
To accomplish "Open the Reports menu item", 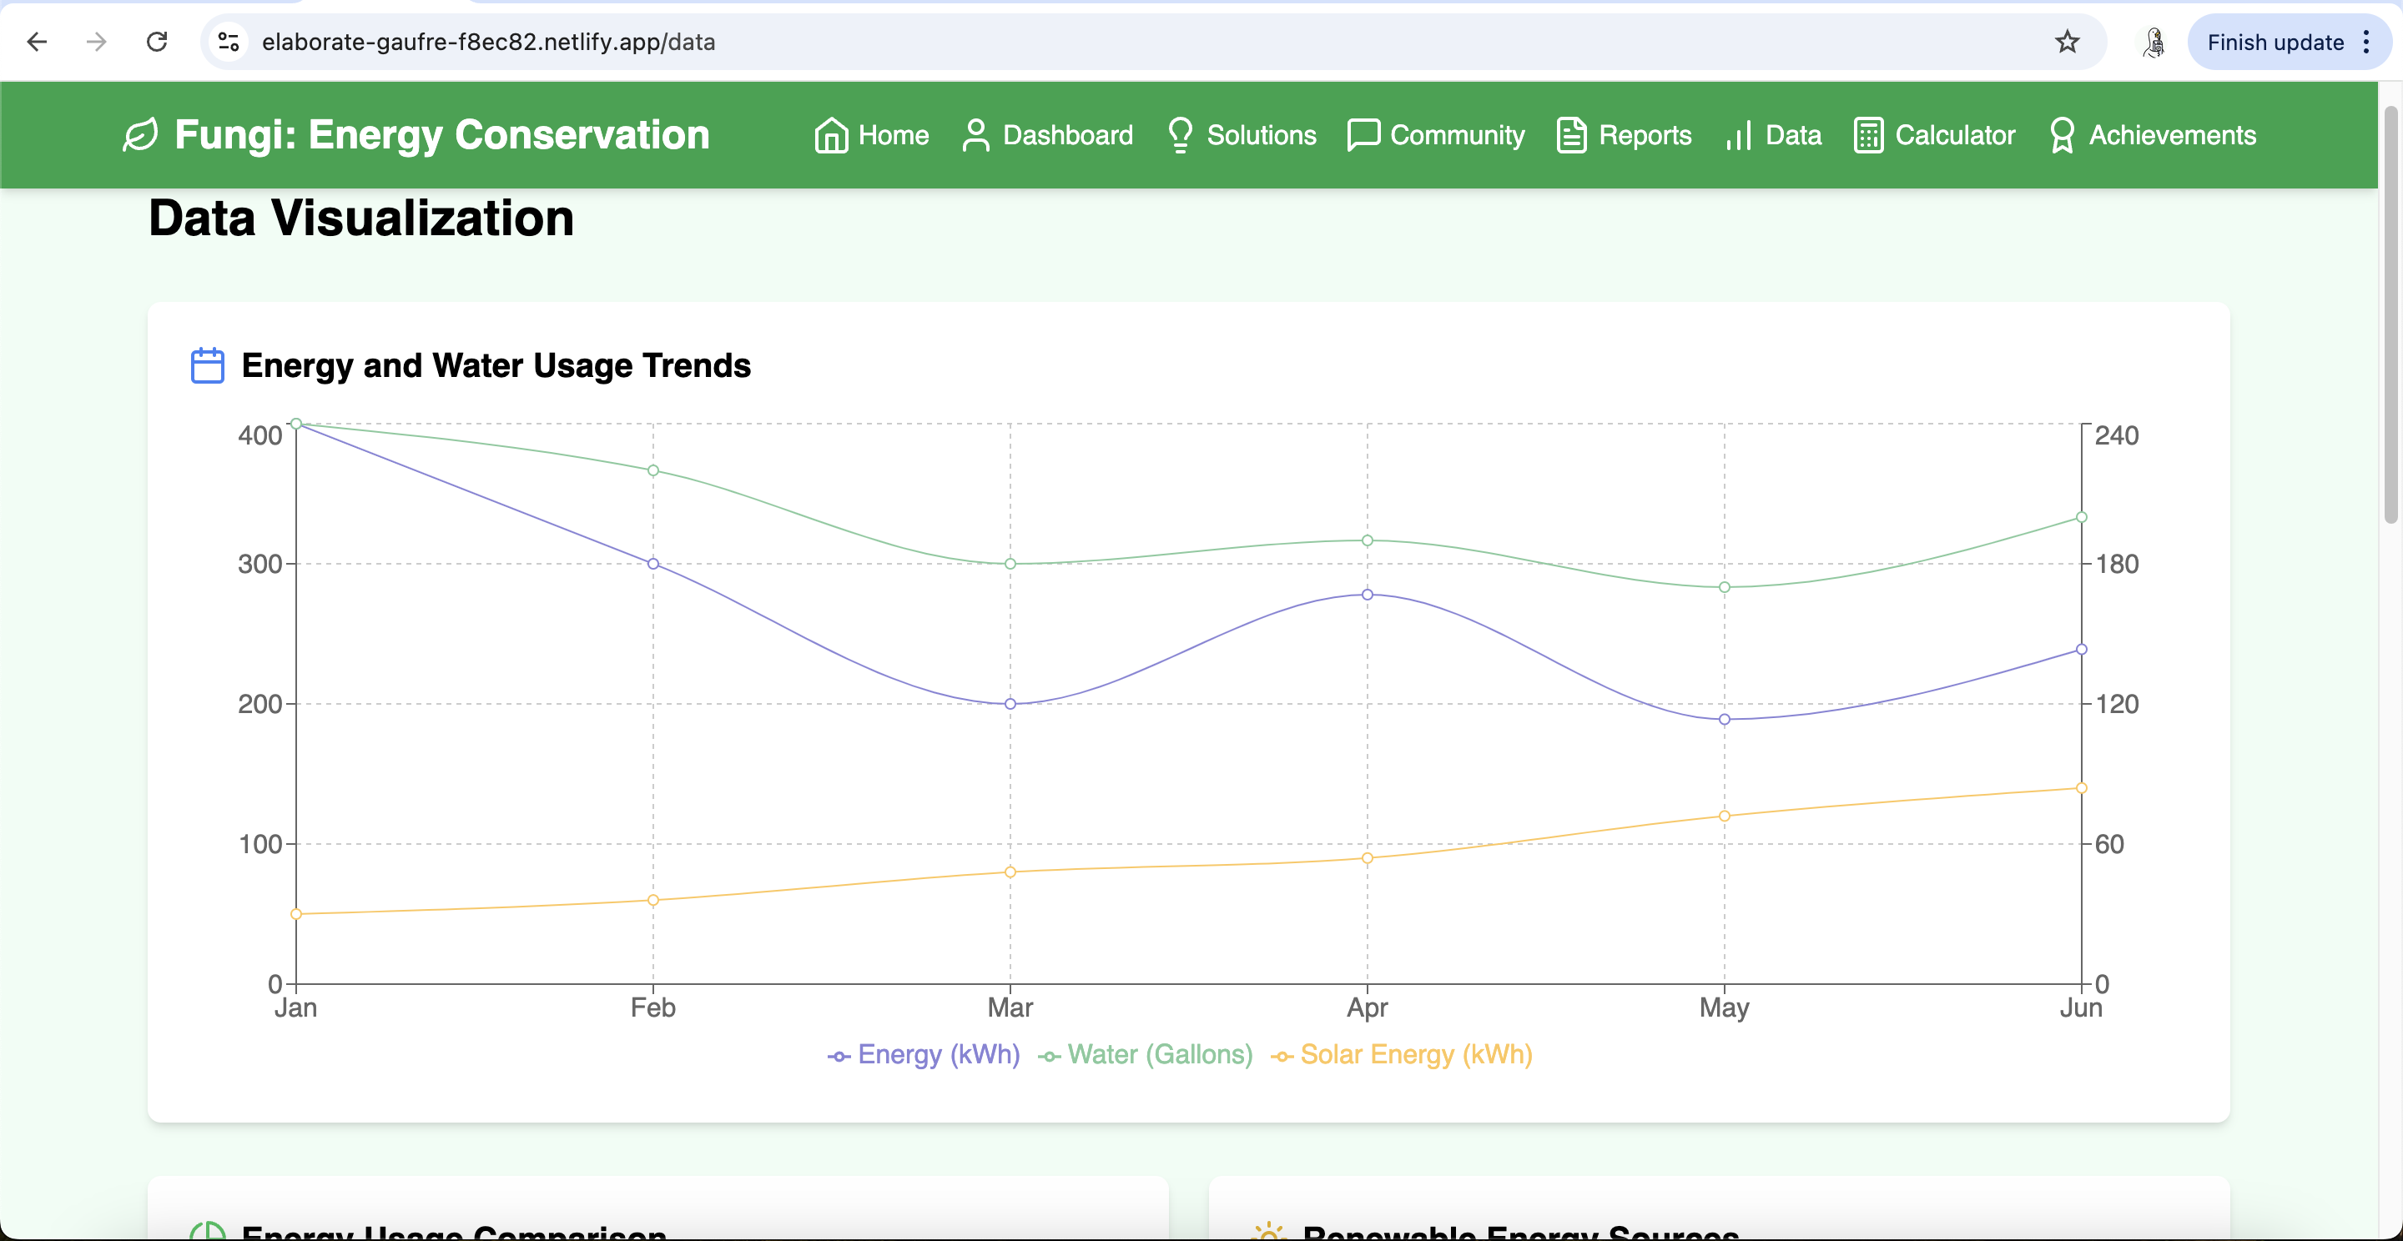I will point(1644,135).
